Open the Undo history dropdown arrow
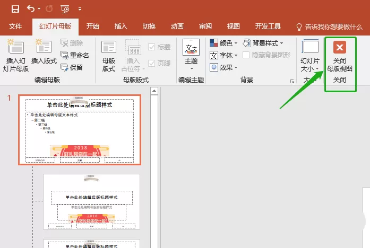 [39, 9]
